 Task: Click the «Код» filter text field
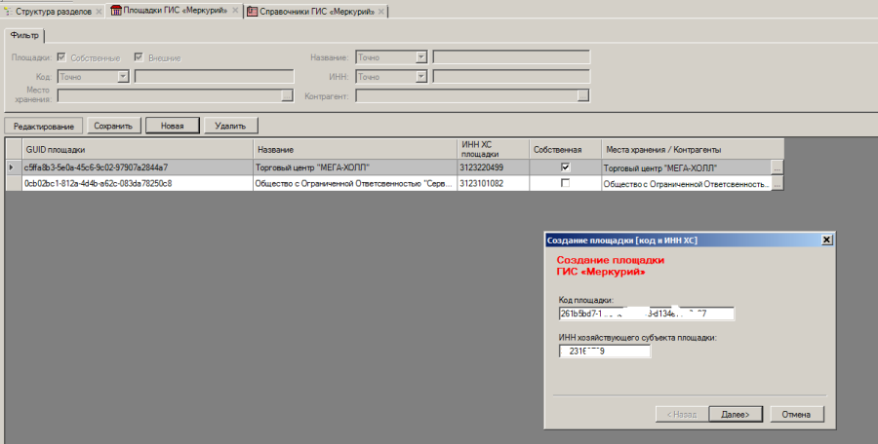214,77
